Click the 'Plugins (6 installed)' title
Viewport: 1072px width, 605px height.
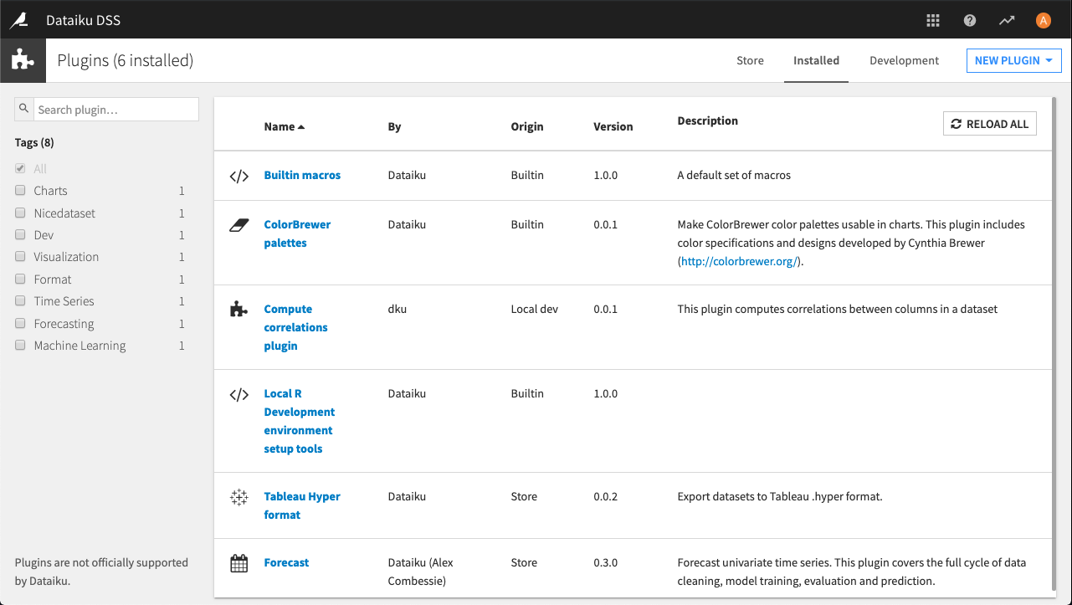tap(126, 60)
